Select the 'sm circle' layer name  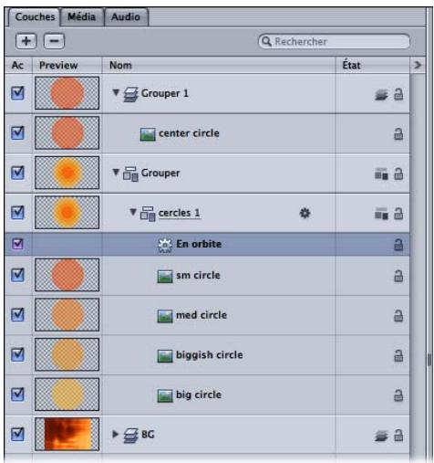(198, 275)
